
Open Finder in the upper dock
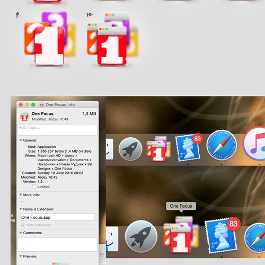(x=110, y=149)
